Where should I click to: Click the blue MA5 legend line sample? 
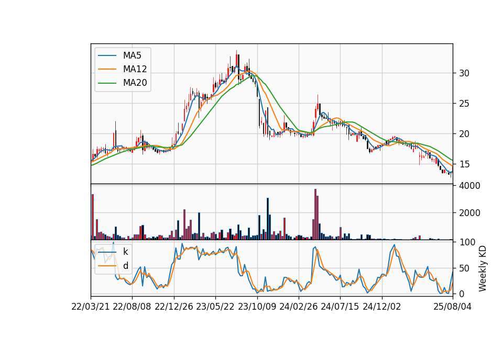[x=107, y=55]
